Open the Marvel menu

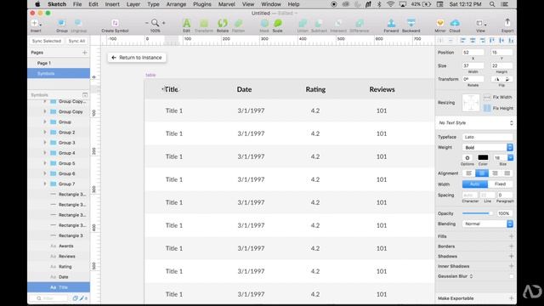coord(227,4)
